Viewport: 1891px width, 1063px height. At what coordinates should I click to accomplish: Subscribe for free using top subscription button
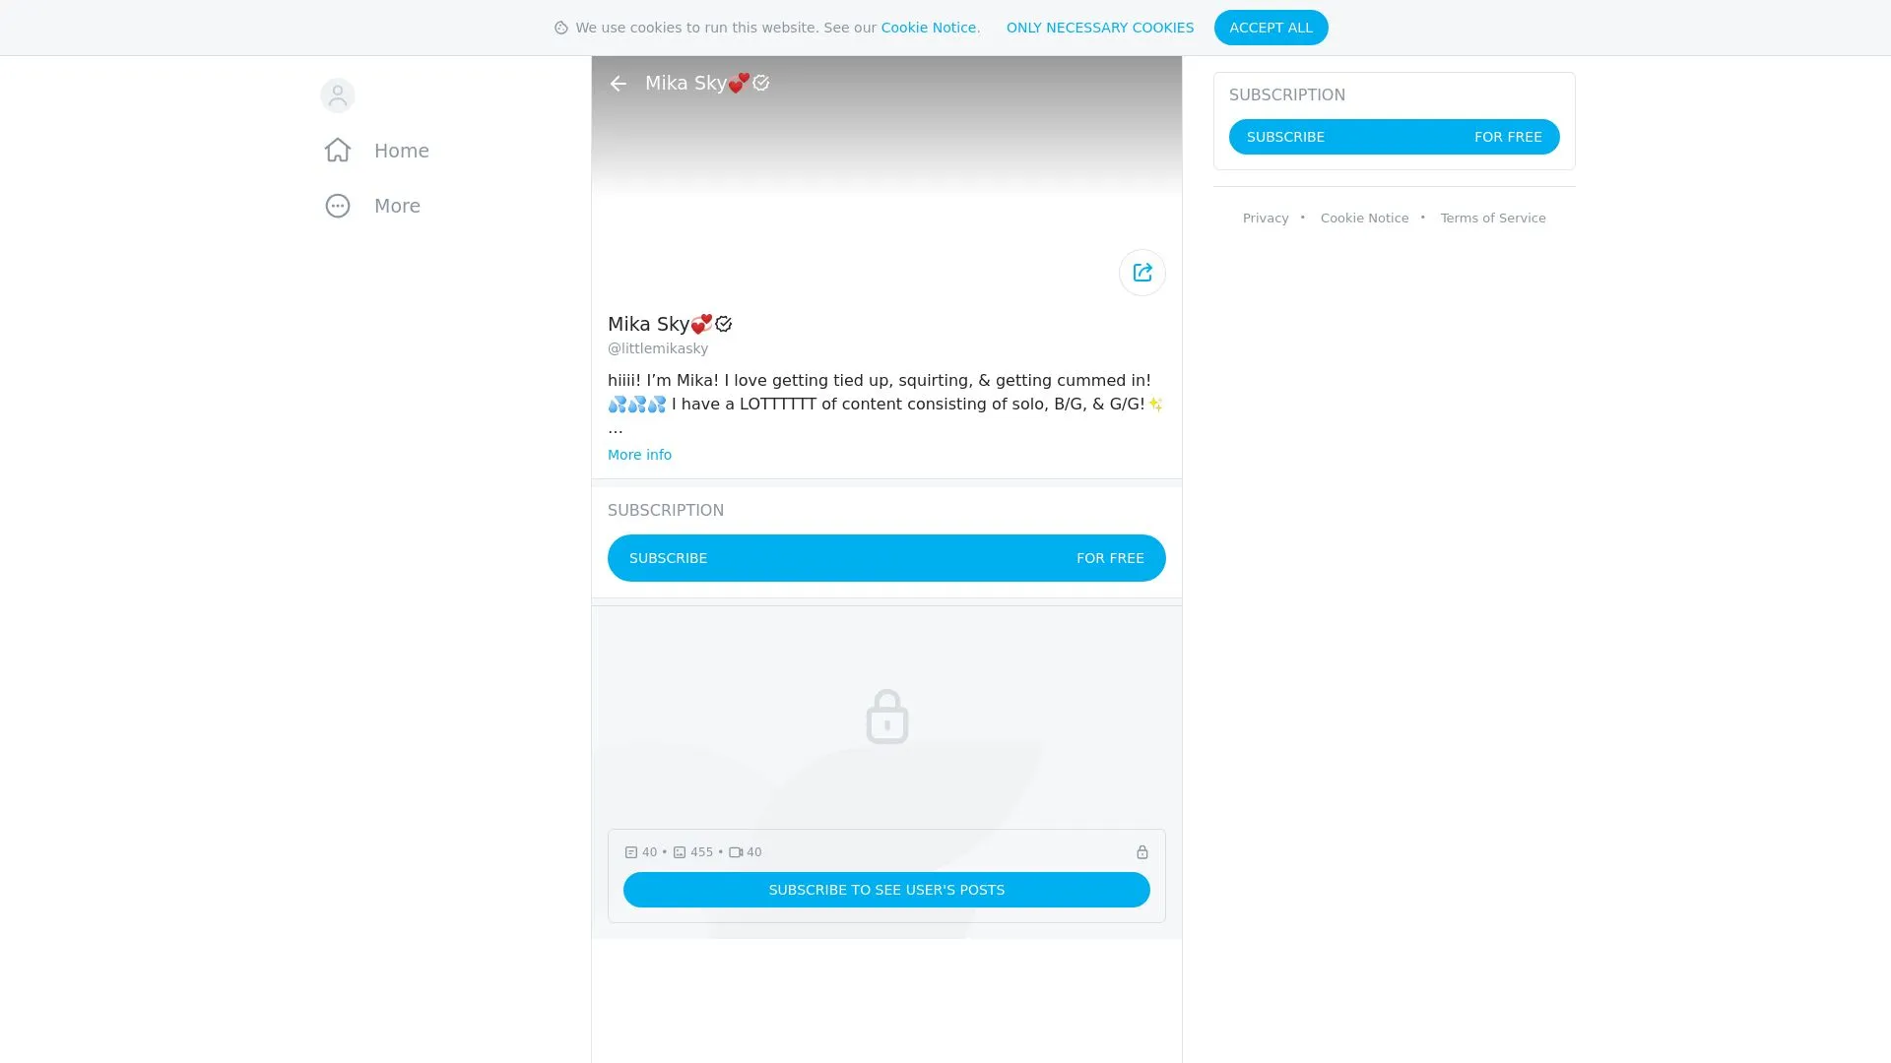pos(1394,136)
